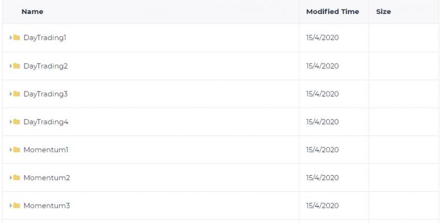Expand the DayTrading4 folder arrow
This screenshot has height=223, width=442.
click(11, 122)
